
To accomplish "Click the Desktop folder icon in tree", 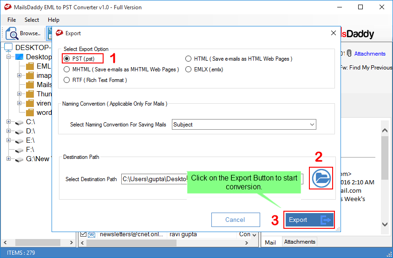I will click(20, 57).
